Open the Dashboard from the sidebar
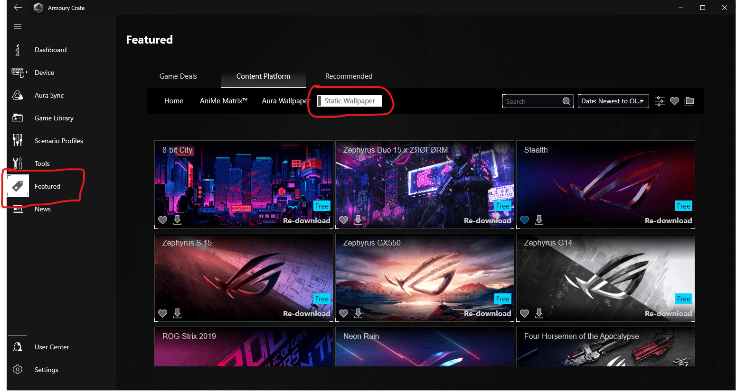 [x=51, y=50]
